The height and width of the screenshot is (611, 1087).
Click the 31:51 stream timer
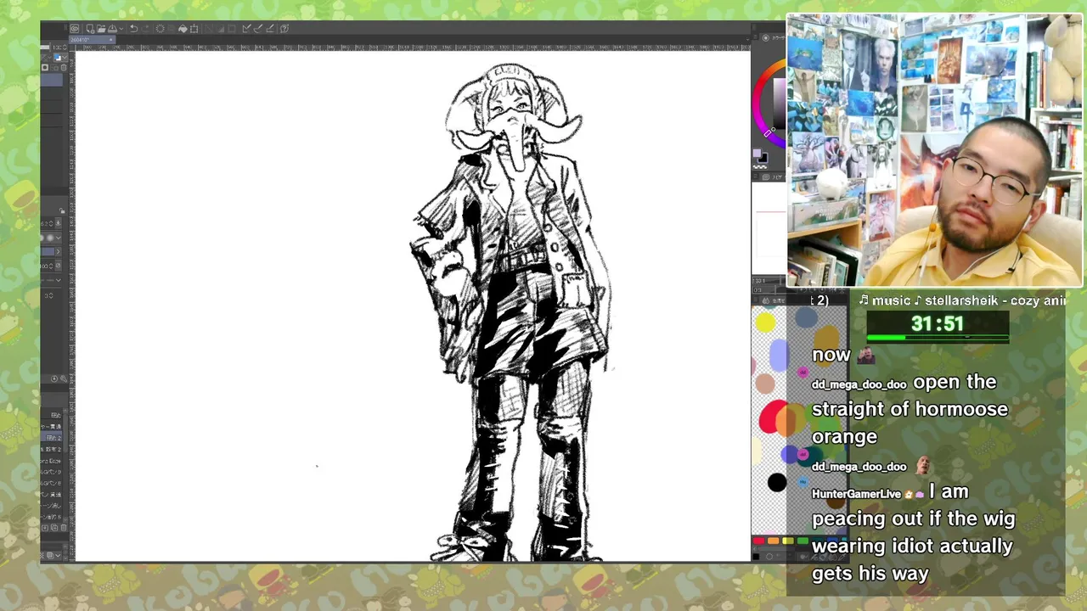(938, 323)
